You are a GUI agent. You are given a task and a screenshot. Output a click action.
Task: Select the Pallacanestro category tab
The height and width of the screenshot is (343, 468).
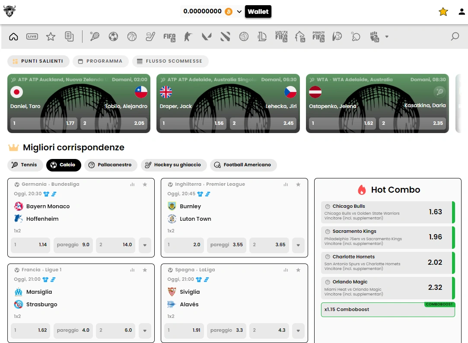coord(111,165)
